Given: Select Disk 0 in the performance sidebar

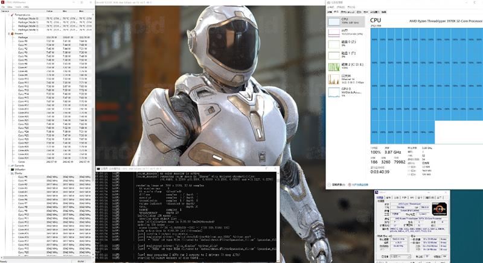Looking at the screenshot, I should pyautogui.click(x=346, y=43).
